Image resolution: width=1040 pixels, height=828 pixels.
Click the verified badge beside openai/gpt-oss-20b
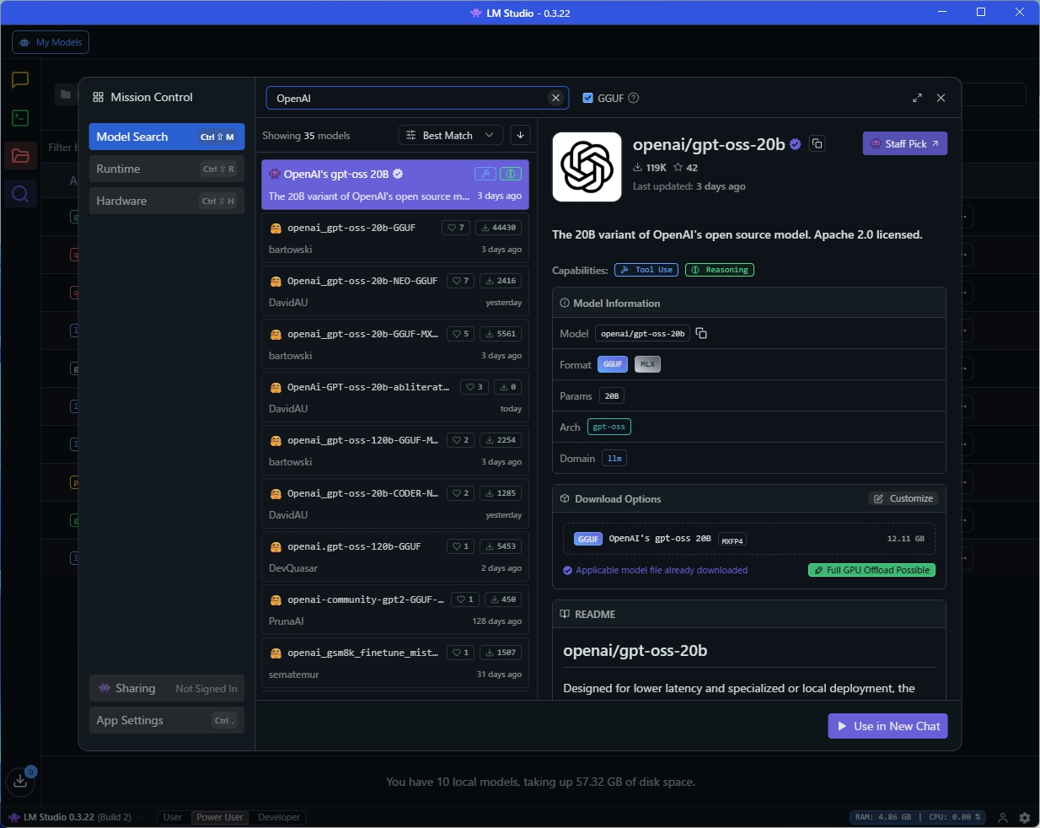click(x=795, y=144)
